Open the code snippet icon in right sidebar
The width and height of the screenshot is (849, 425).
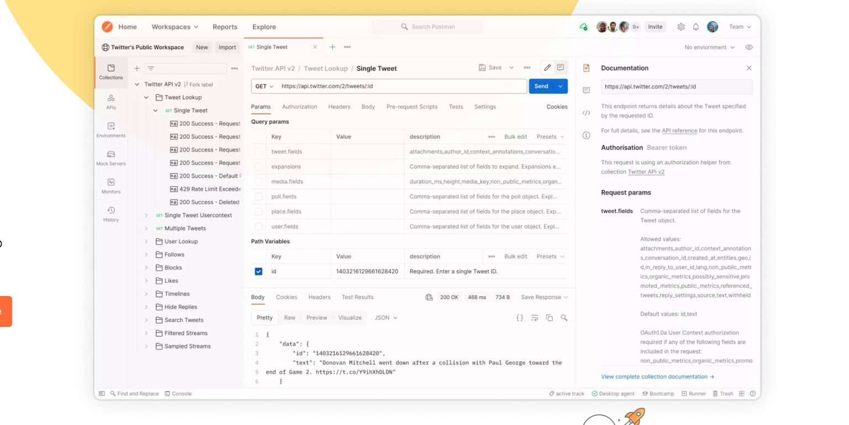tap(586, 113)
